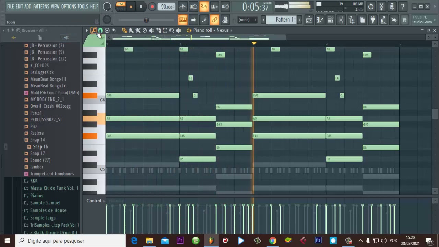The width and height of the screenshot is (439, 247).
Task: Toggle overdub blend recording
Action: [215, 7]
